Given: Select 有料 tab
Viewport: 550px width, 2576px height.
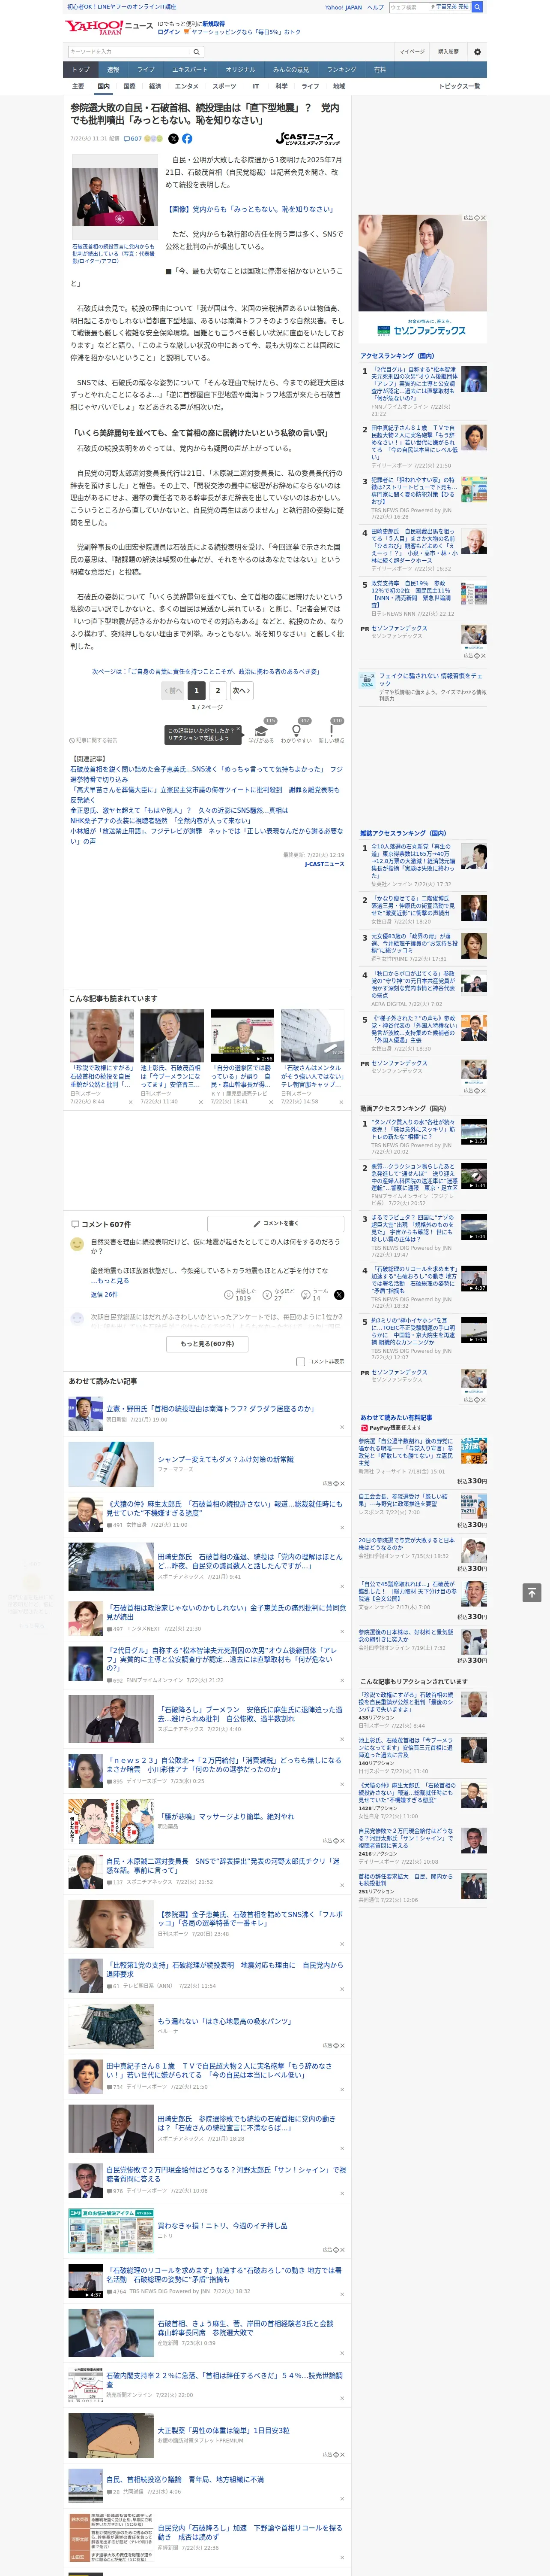Looking at the screenshot, I should coord(380,69).
